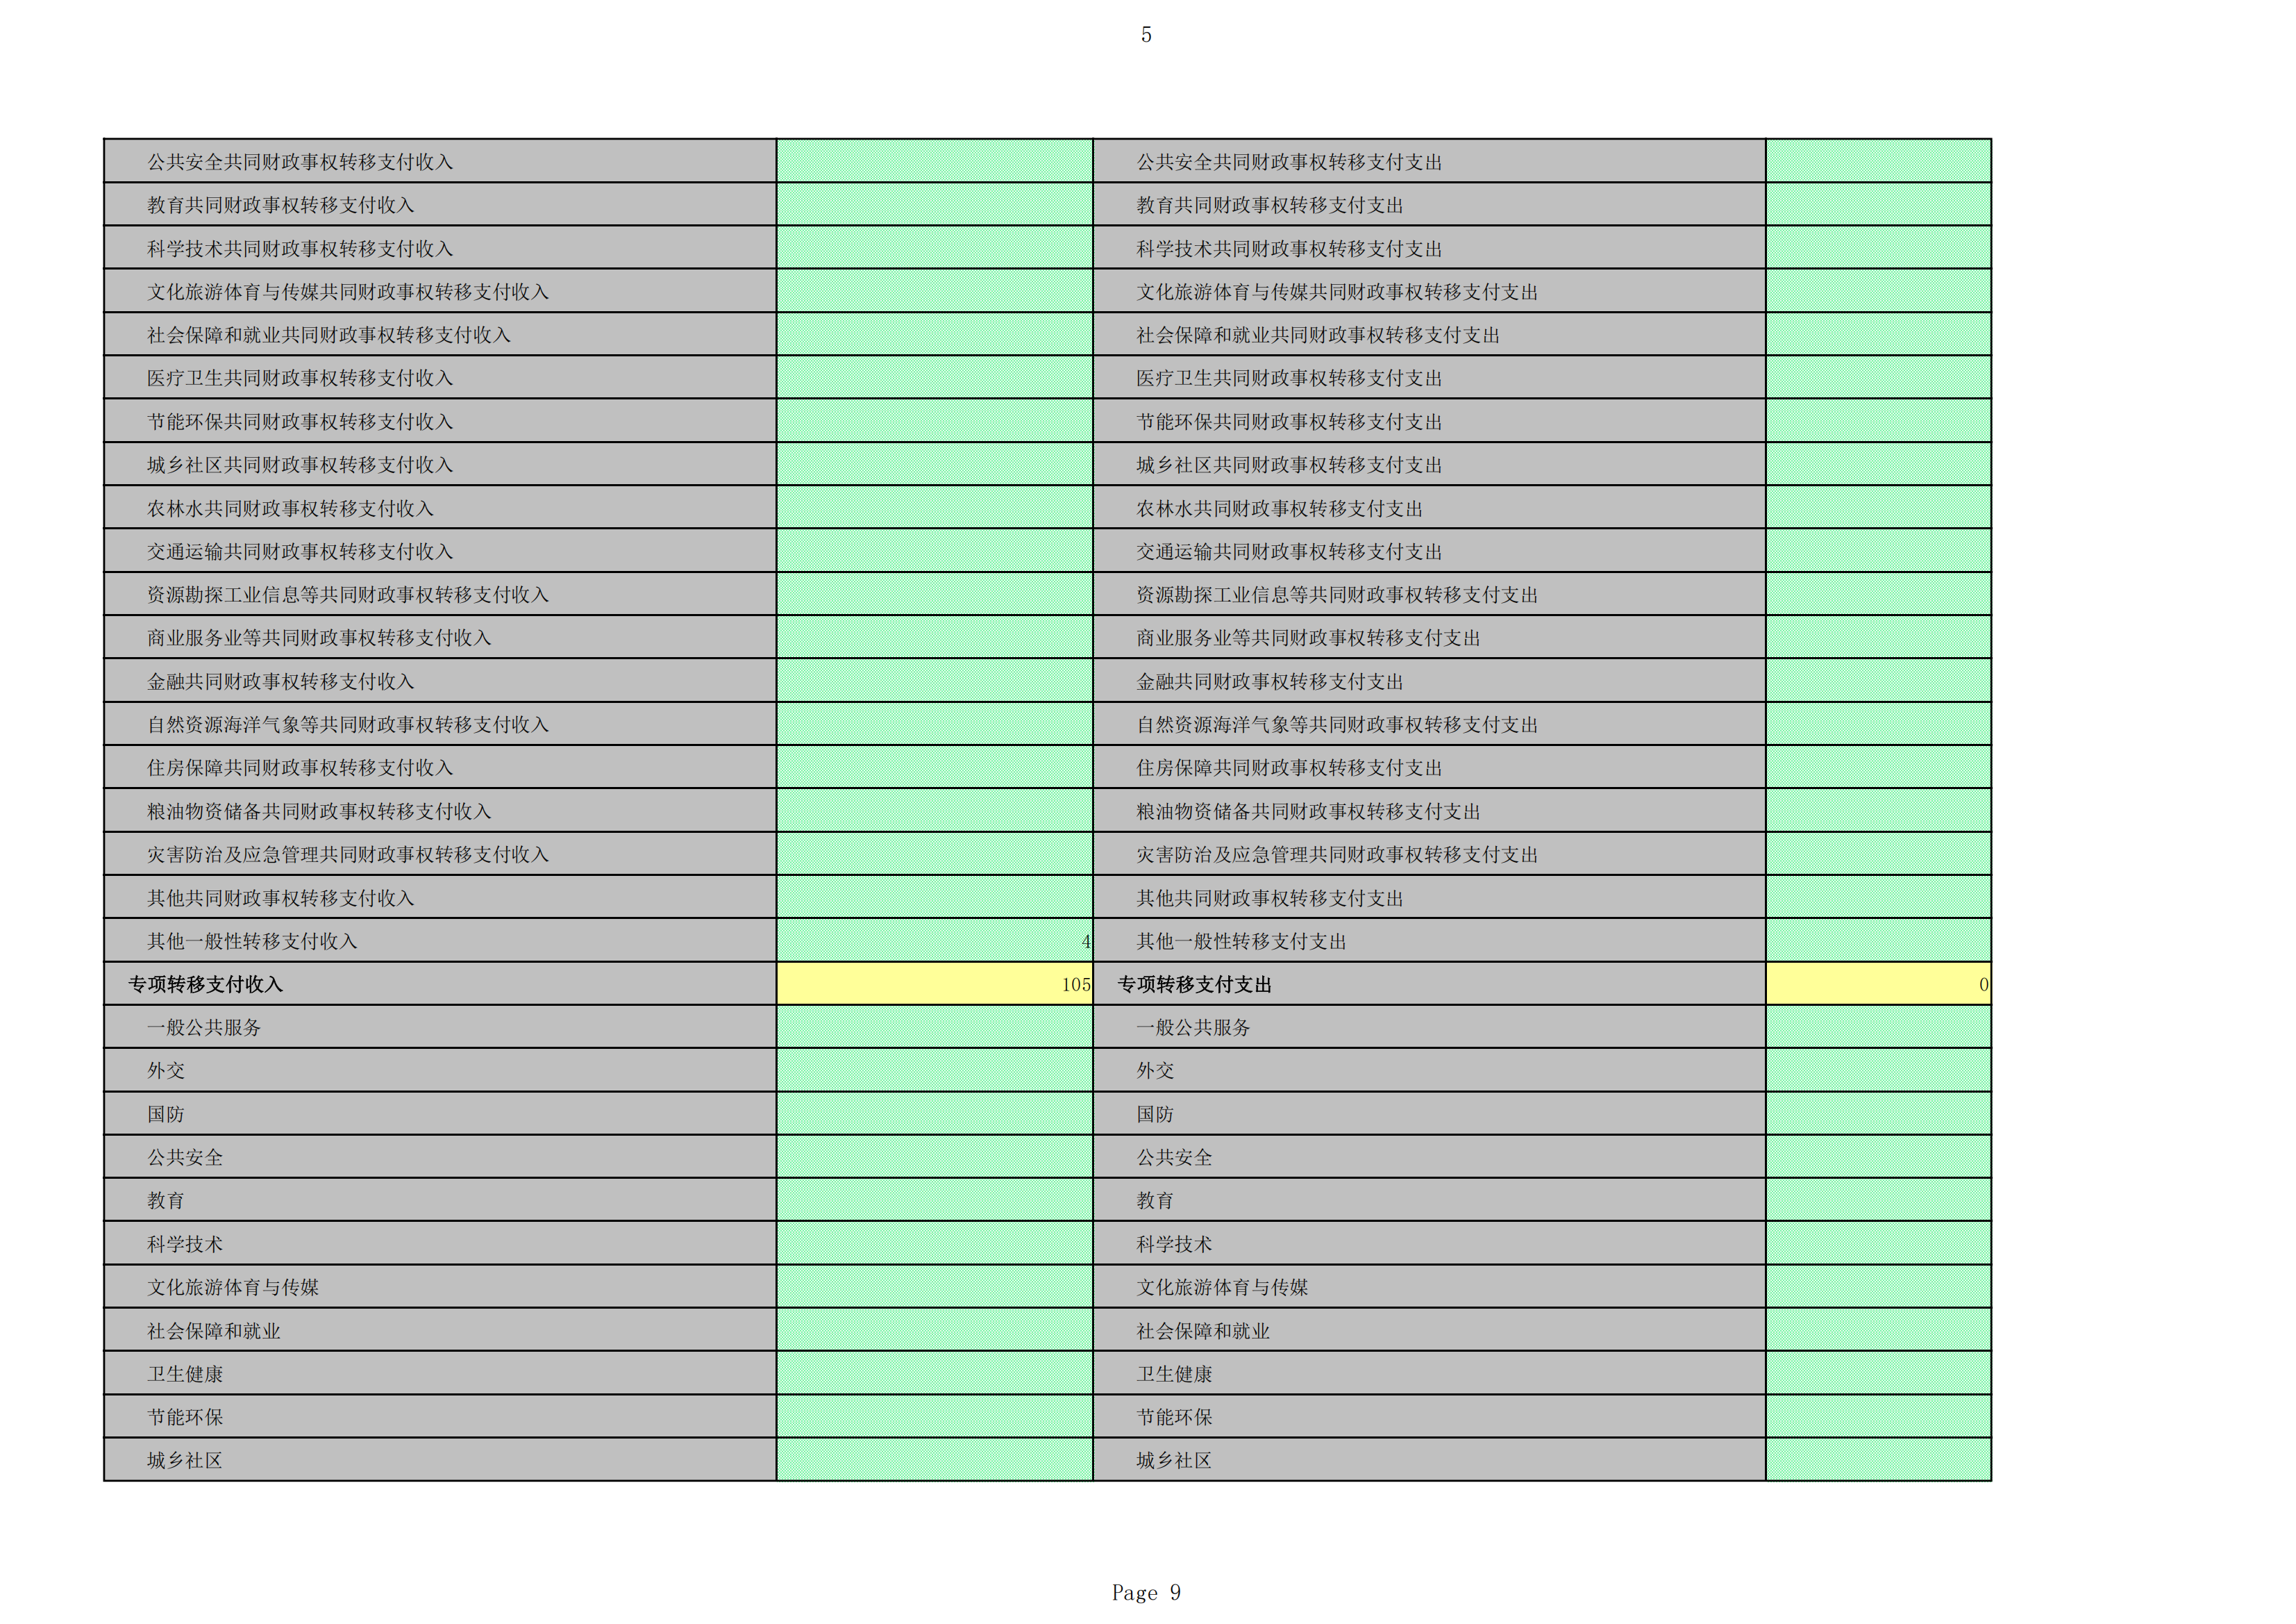2296x1624 pixels.
Task: Click bold header 专项转移支付收入
Action: (206, 986)
